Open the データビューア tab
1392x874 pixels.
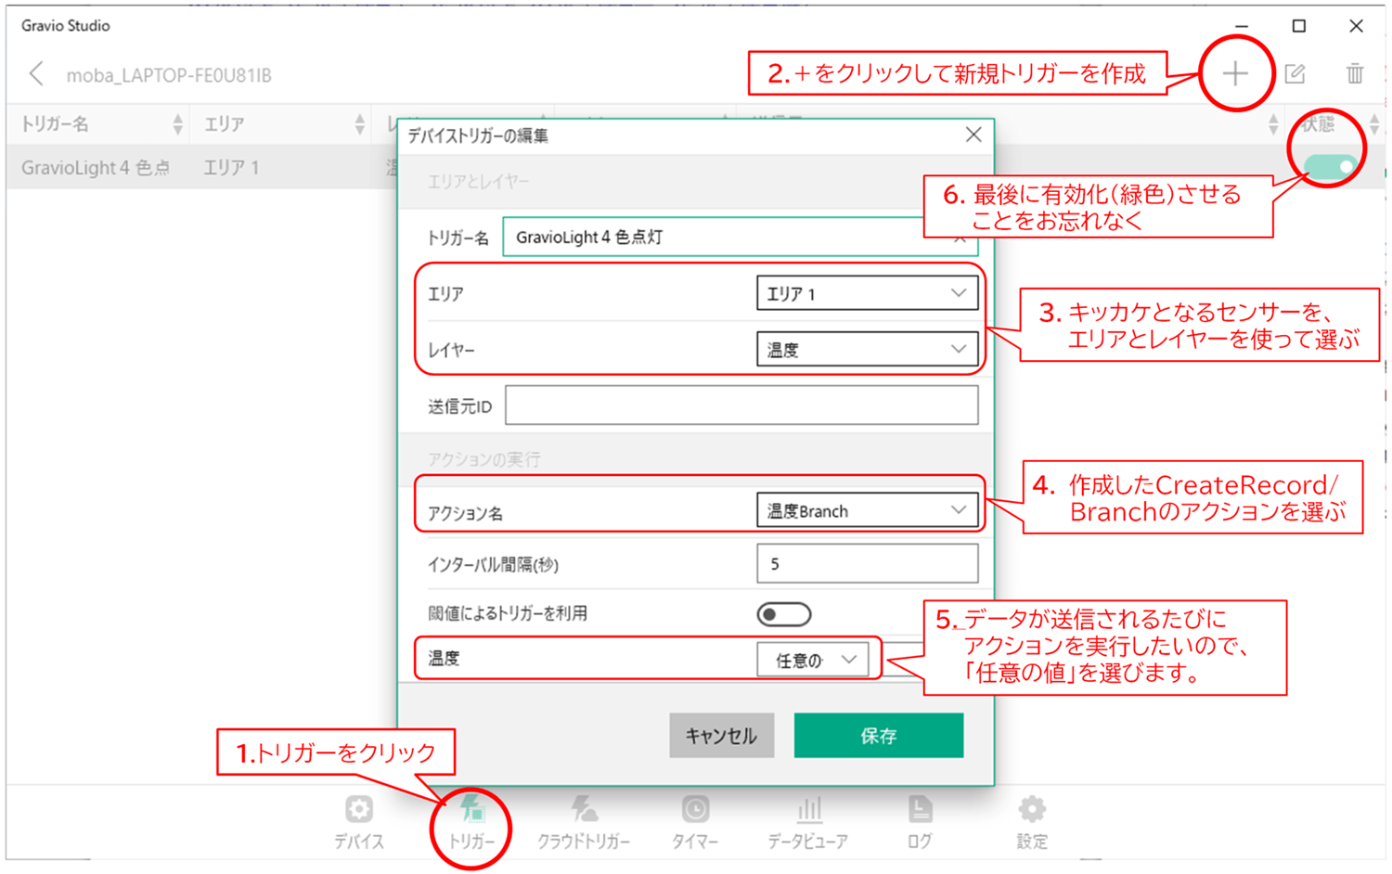808,822
